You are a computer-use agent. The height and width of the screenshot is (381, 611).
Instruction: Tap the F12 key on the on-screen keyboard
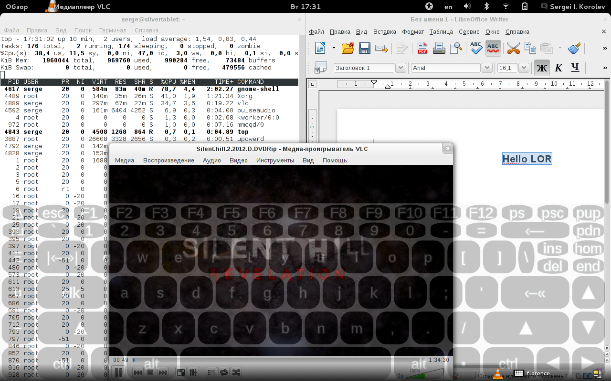(481, 213)
